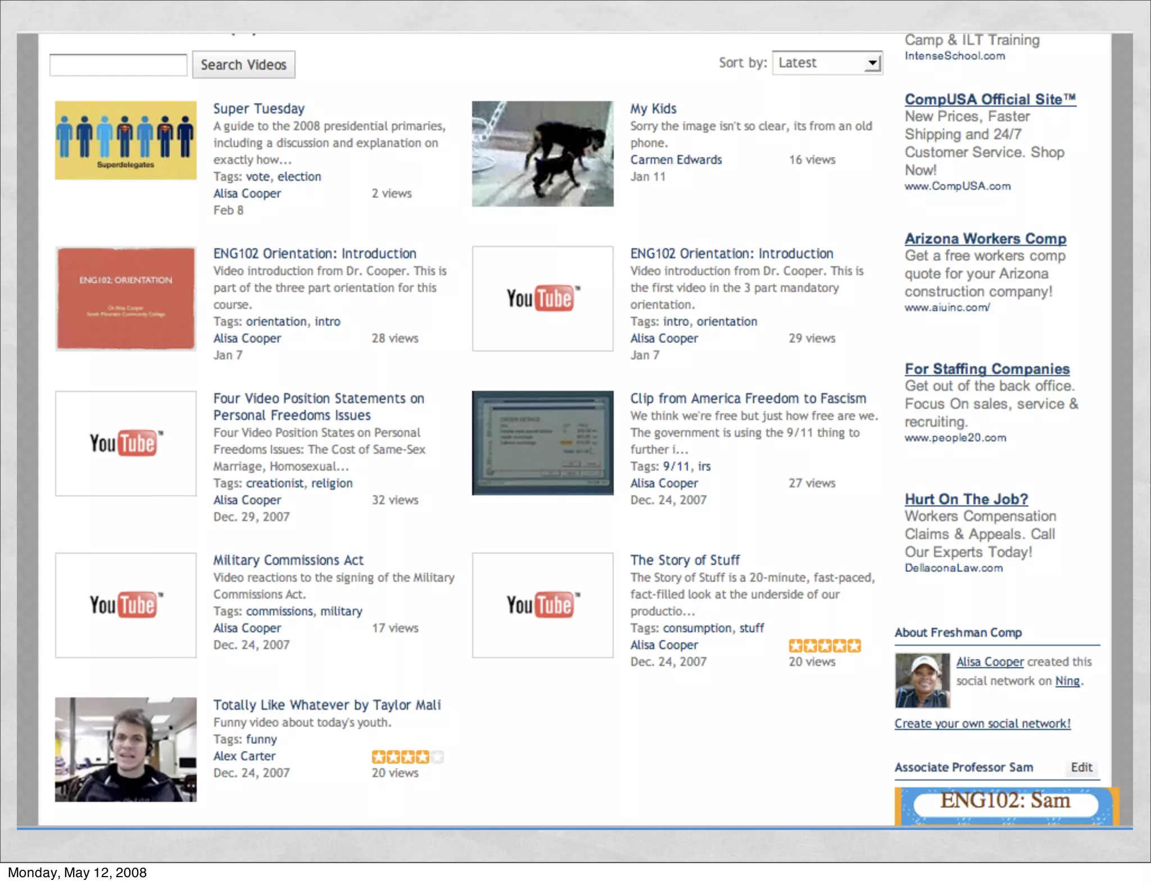Click the video search input field
The height and width of the screenshot is (885, 1151).
[x=118, y=65]
